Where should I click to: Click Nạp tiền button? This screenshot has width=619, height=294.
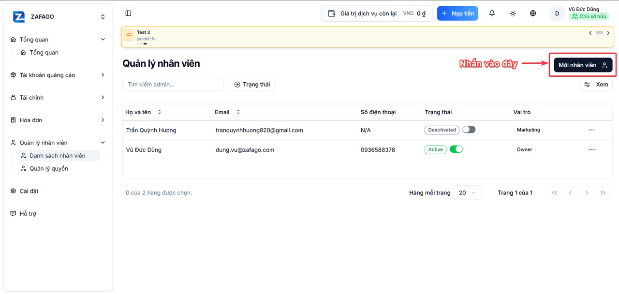(x=457, y=14)
